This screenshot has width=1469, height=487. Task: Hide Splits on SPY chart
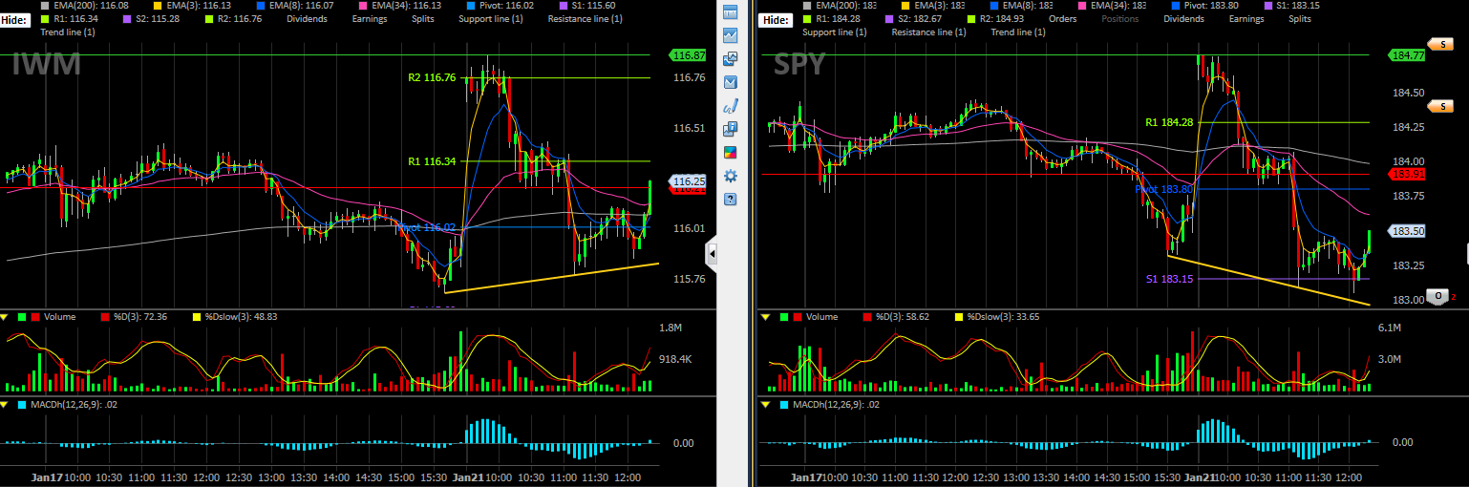[x=1299, y=18]
